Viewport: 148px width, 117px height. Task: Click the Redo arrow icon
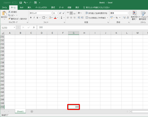pyautogui.click(x=30, y=3)
